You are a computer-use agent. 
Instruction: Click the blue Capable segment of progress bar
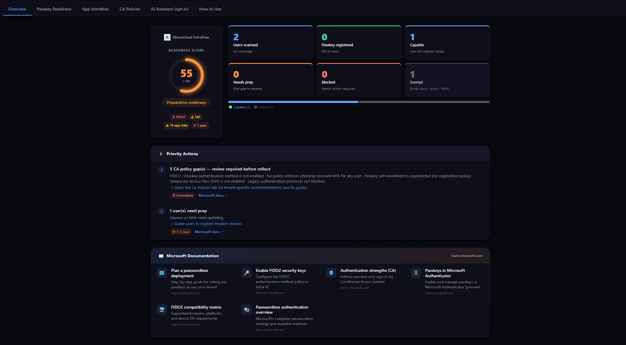[x=293, y=102]
